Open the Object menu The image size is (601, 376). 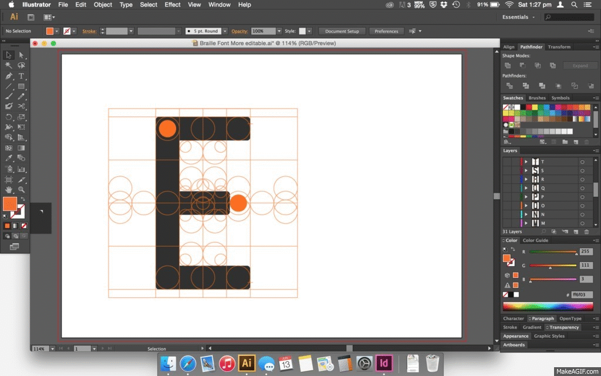tap(103, 5)
